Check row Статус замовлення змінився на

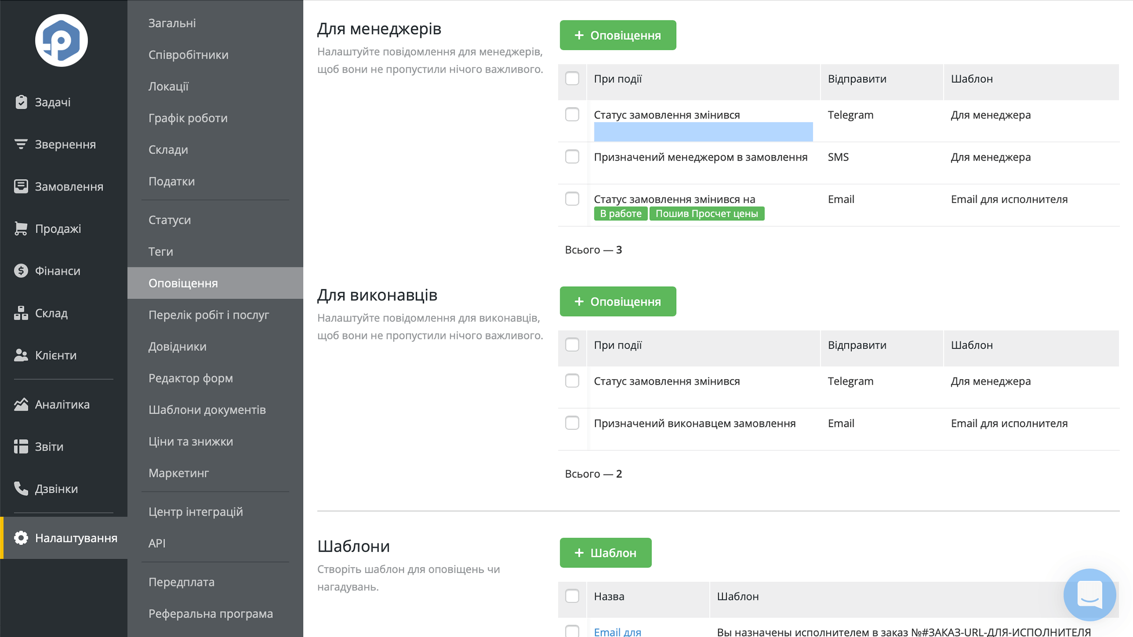coord(572,199)
